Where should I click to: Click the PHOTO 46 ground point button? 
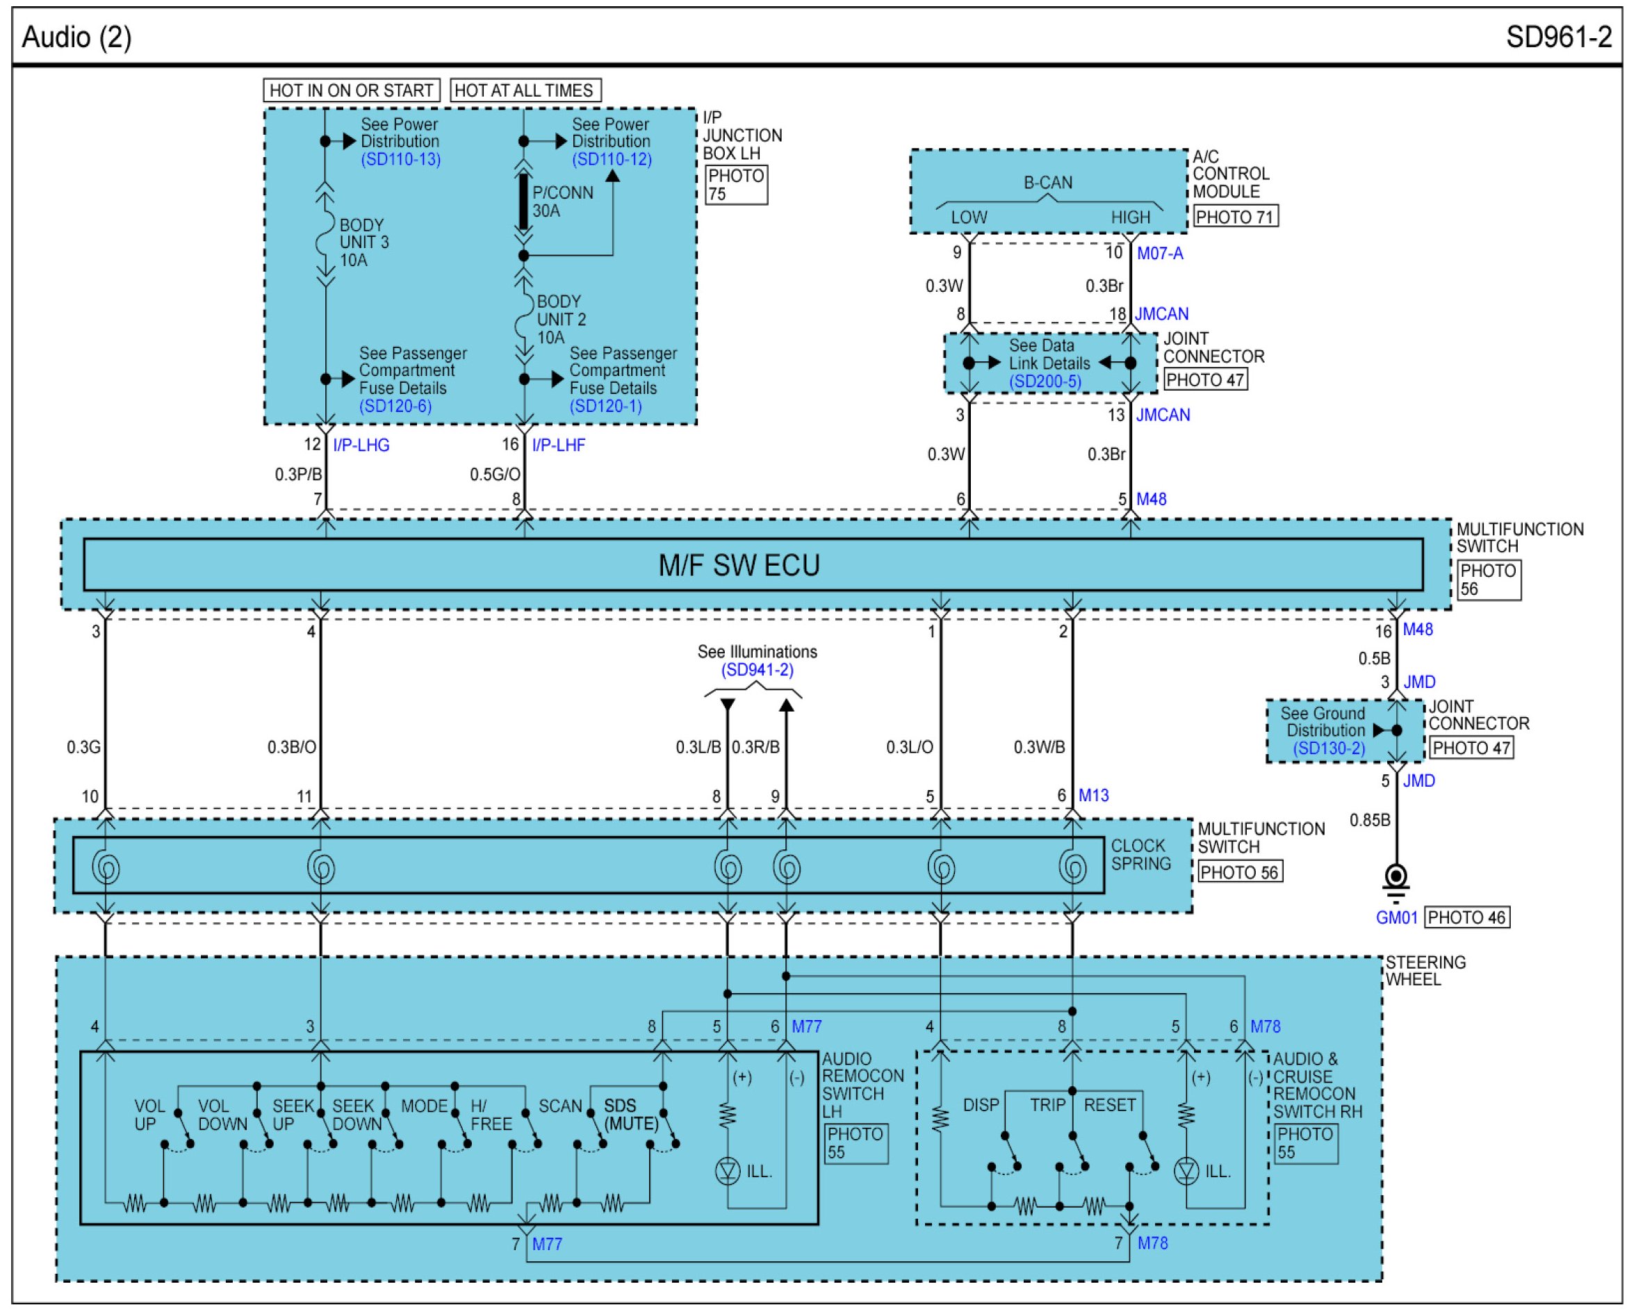point(1467,918)
